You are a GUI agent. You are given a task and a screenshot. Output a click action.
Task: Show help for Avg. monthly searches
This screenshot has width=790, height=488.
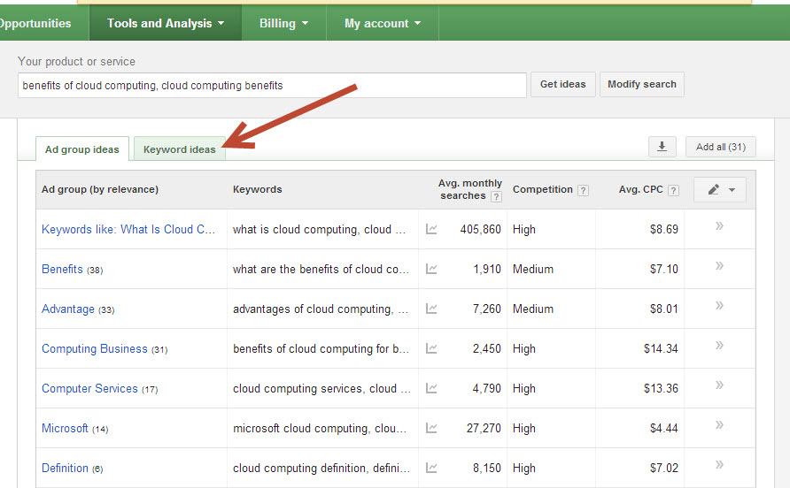pyautogui.click(x=496, y=197)
